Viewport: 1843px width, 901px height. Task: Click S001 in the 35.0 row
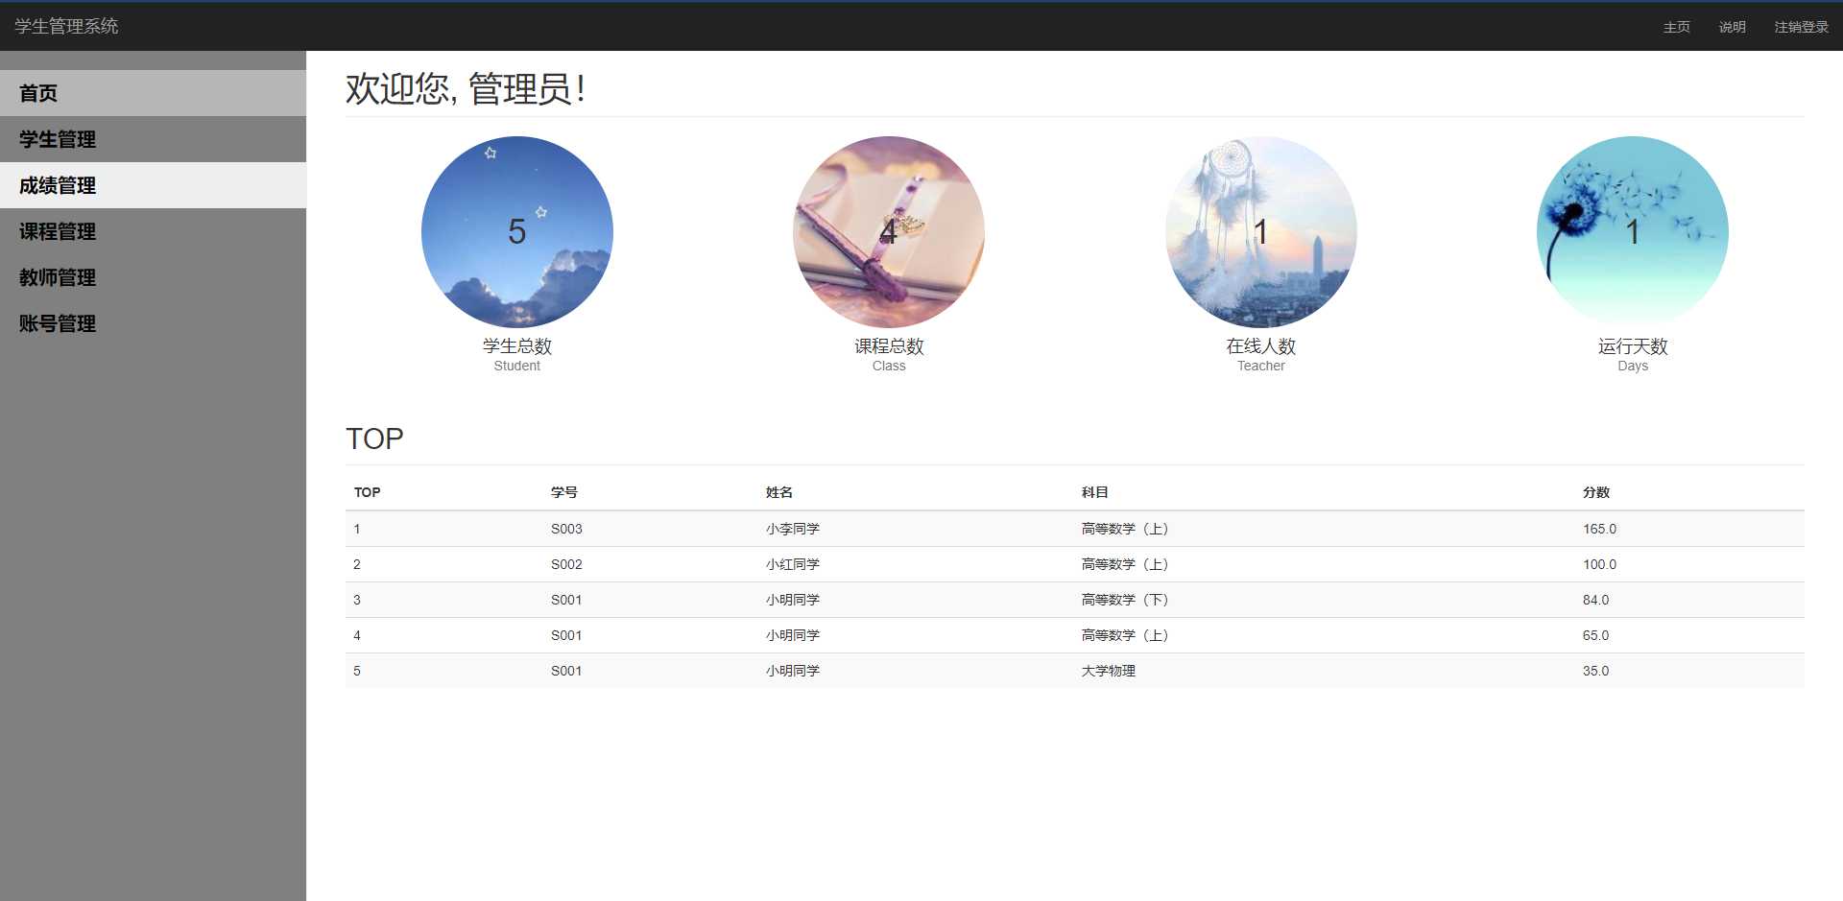(x=566, y=671)
